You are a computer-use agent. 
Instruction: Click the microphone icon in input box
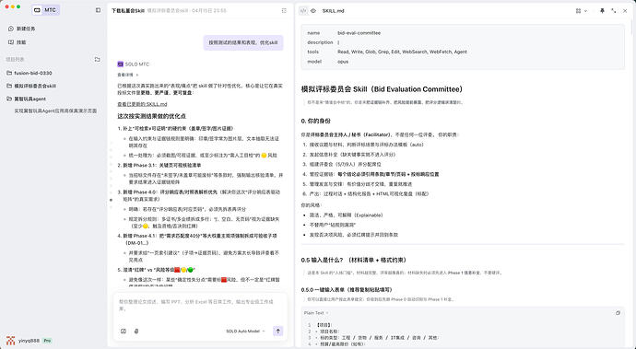tap(136, 332)
